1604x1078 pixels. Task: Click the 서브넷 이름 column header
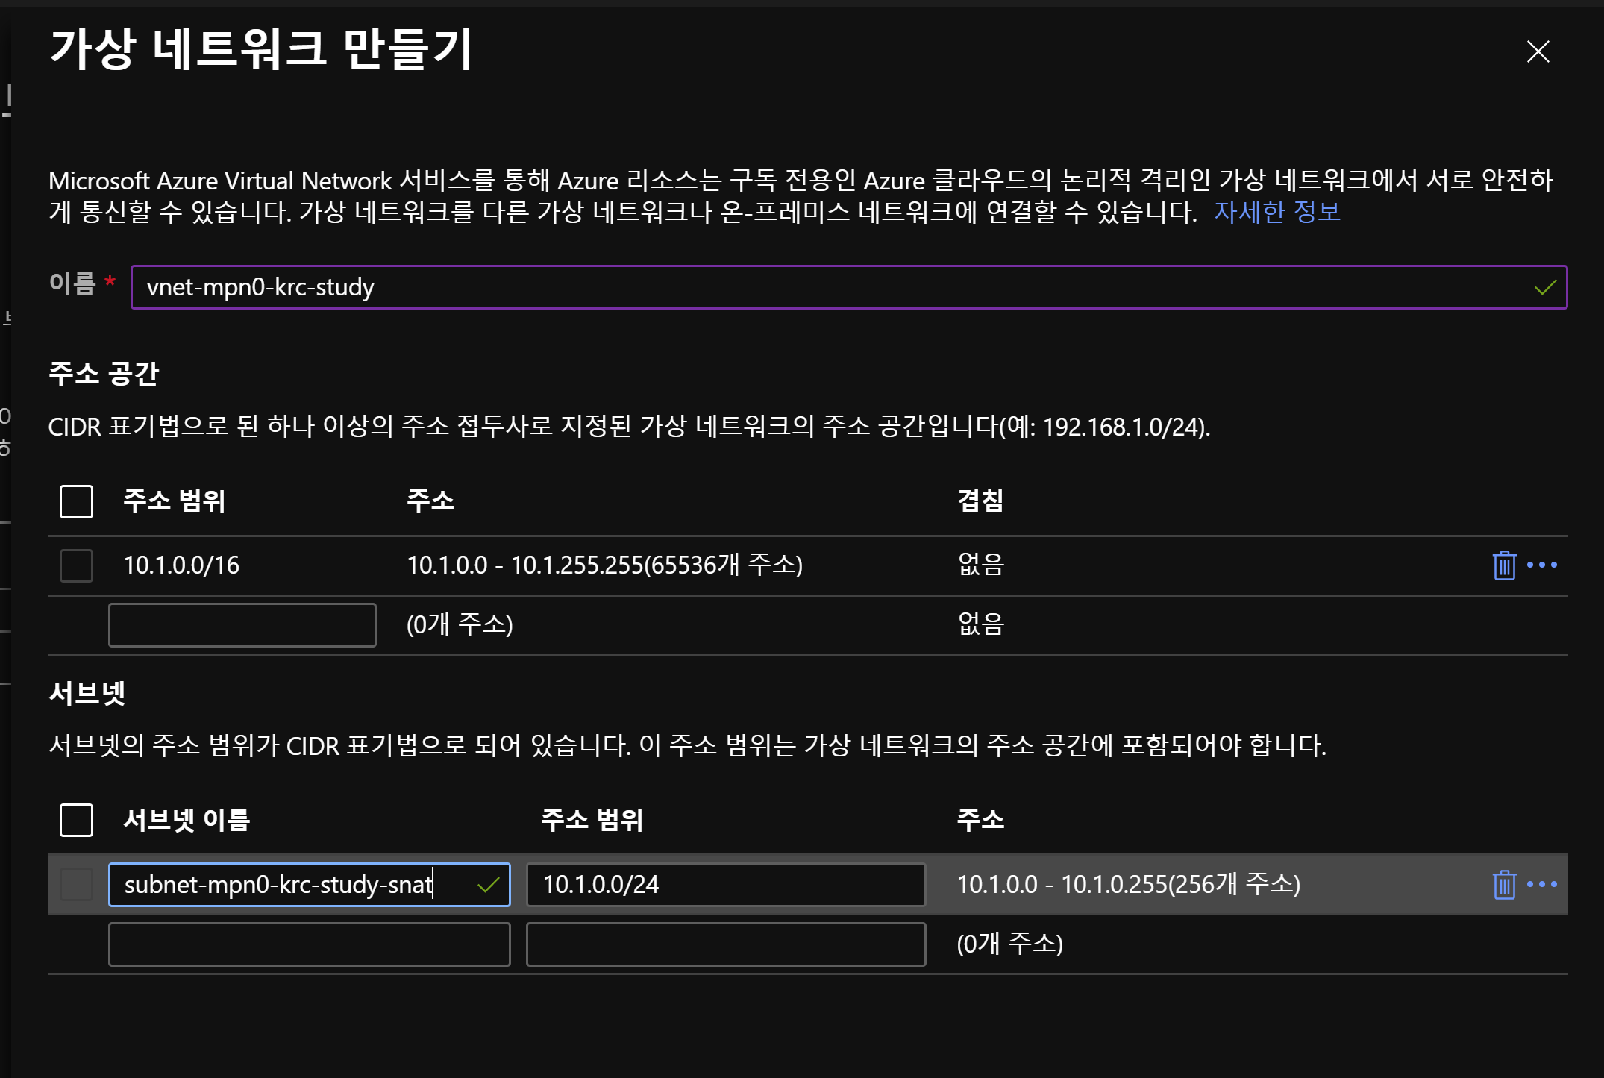187,820
